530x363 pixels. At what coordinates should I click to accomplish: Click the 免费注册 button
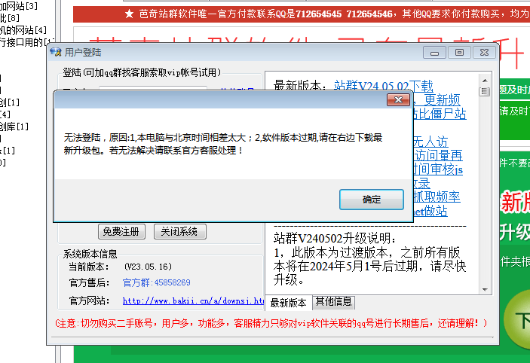pos(121,232)
